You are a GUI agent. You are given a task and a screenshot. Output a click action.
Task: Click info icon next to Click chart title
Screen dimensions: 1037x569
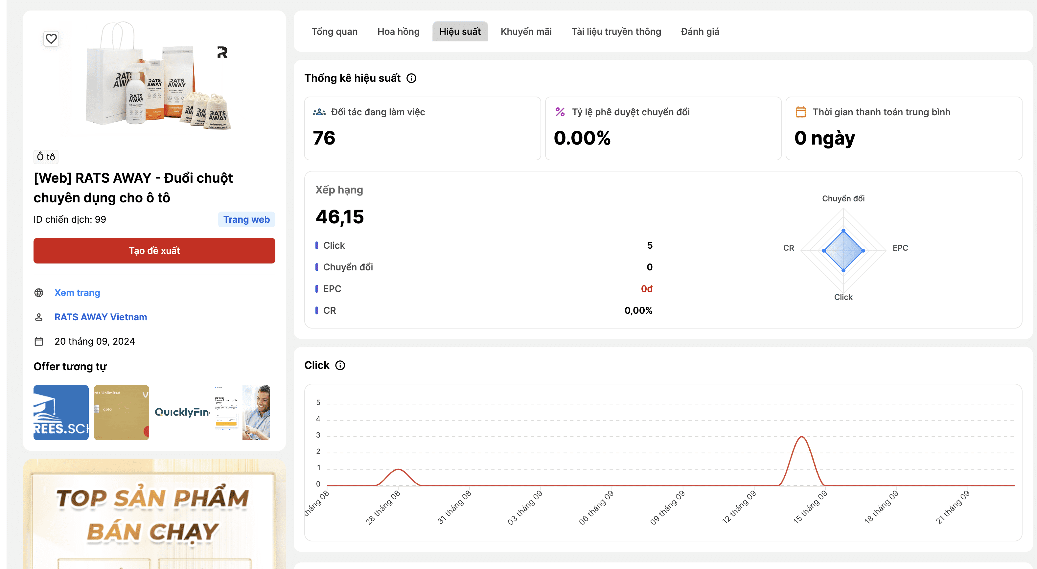click(x=340, y=365)
